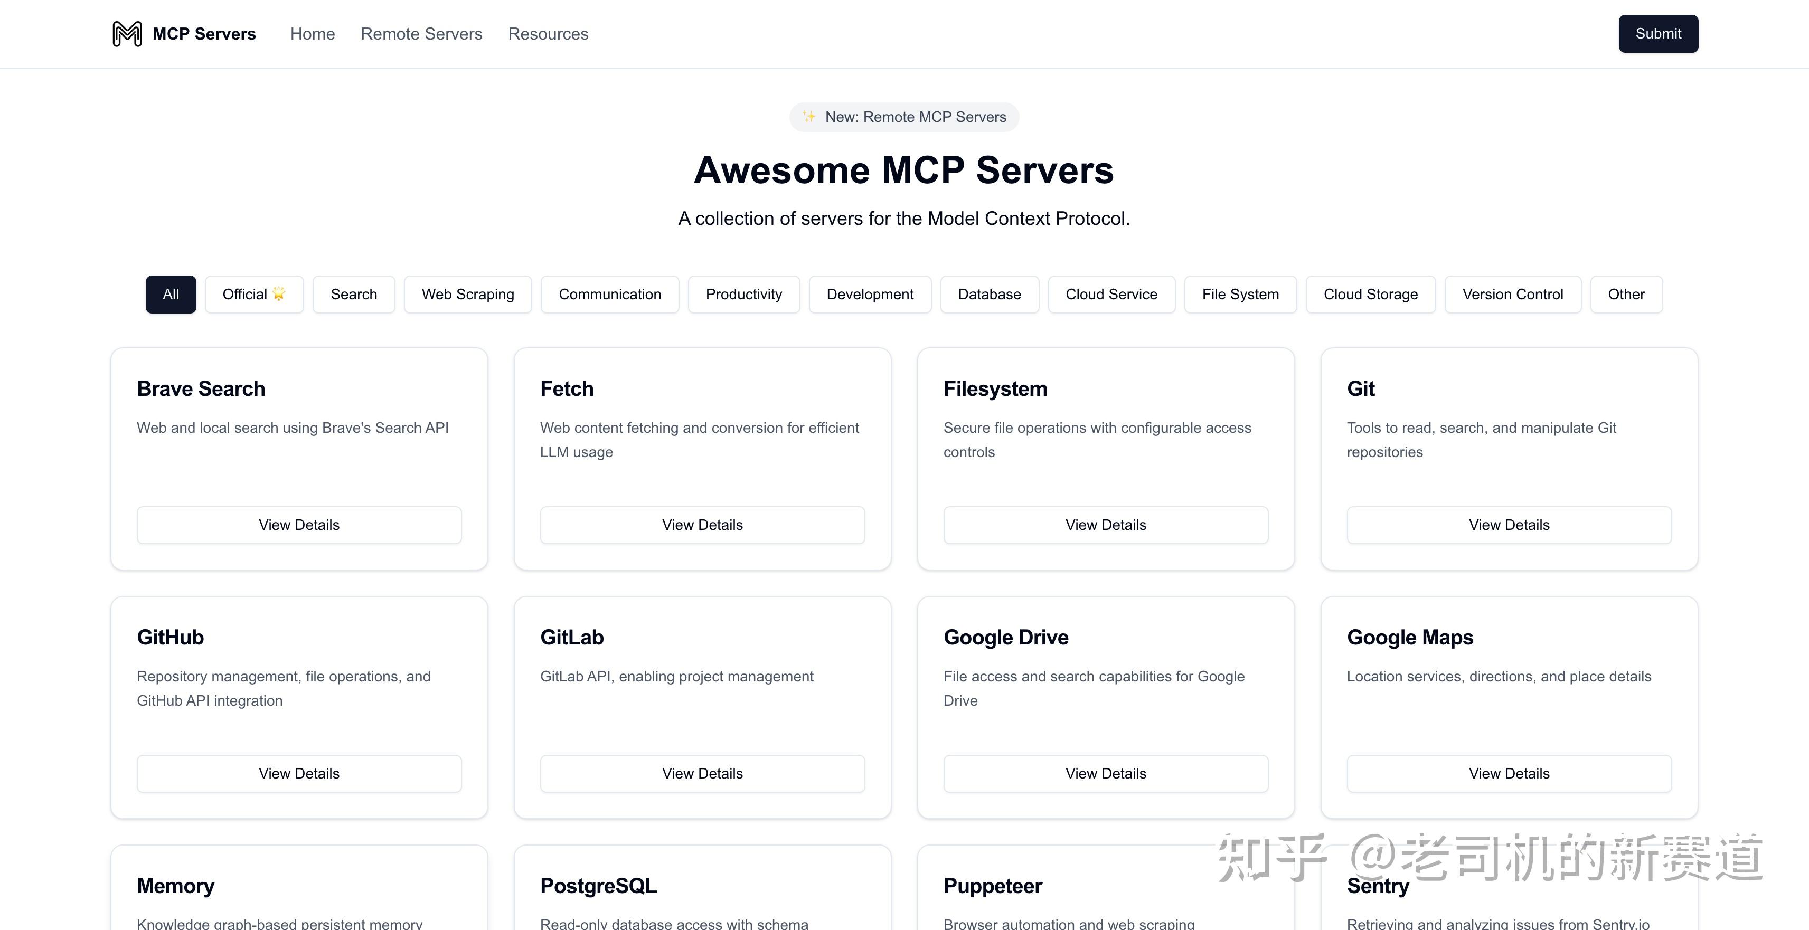Viewport: 1809px width, 930px height.
Task: Click the Puppeteer card title
Action: [992, 886]
